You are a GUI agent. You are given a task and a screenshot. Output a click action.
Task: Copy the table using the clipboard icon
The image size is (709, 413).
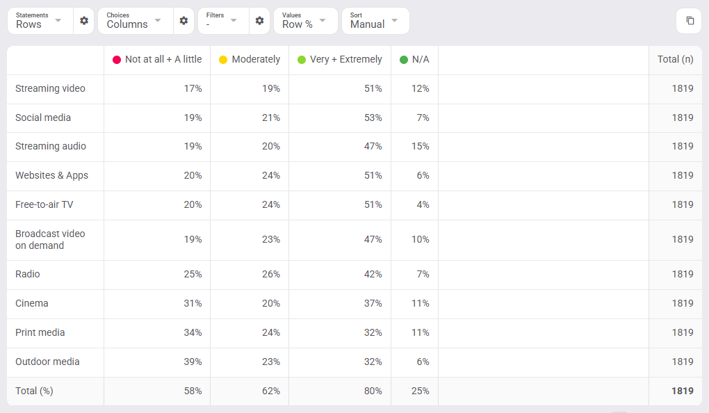[x=690, y=21]
